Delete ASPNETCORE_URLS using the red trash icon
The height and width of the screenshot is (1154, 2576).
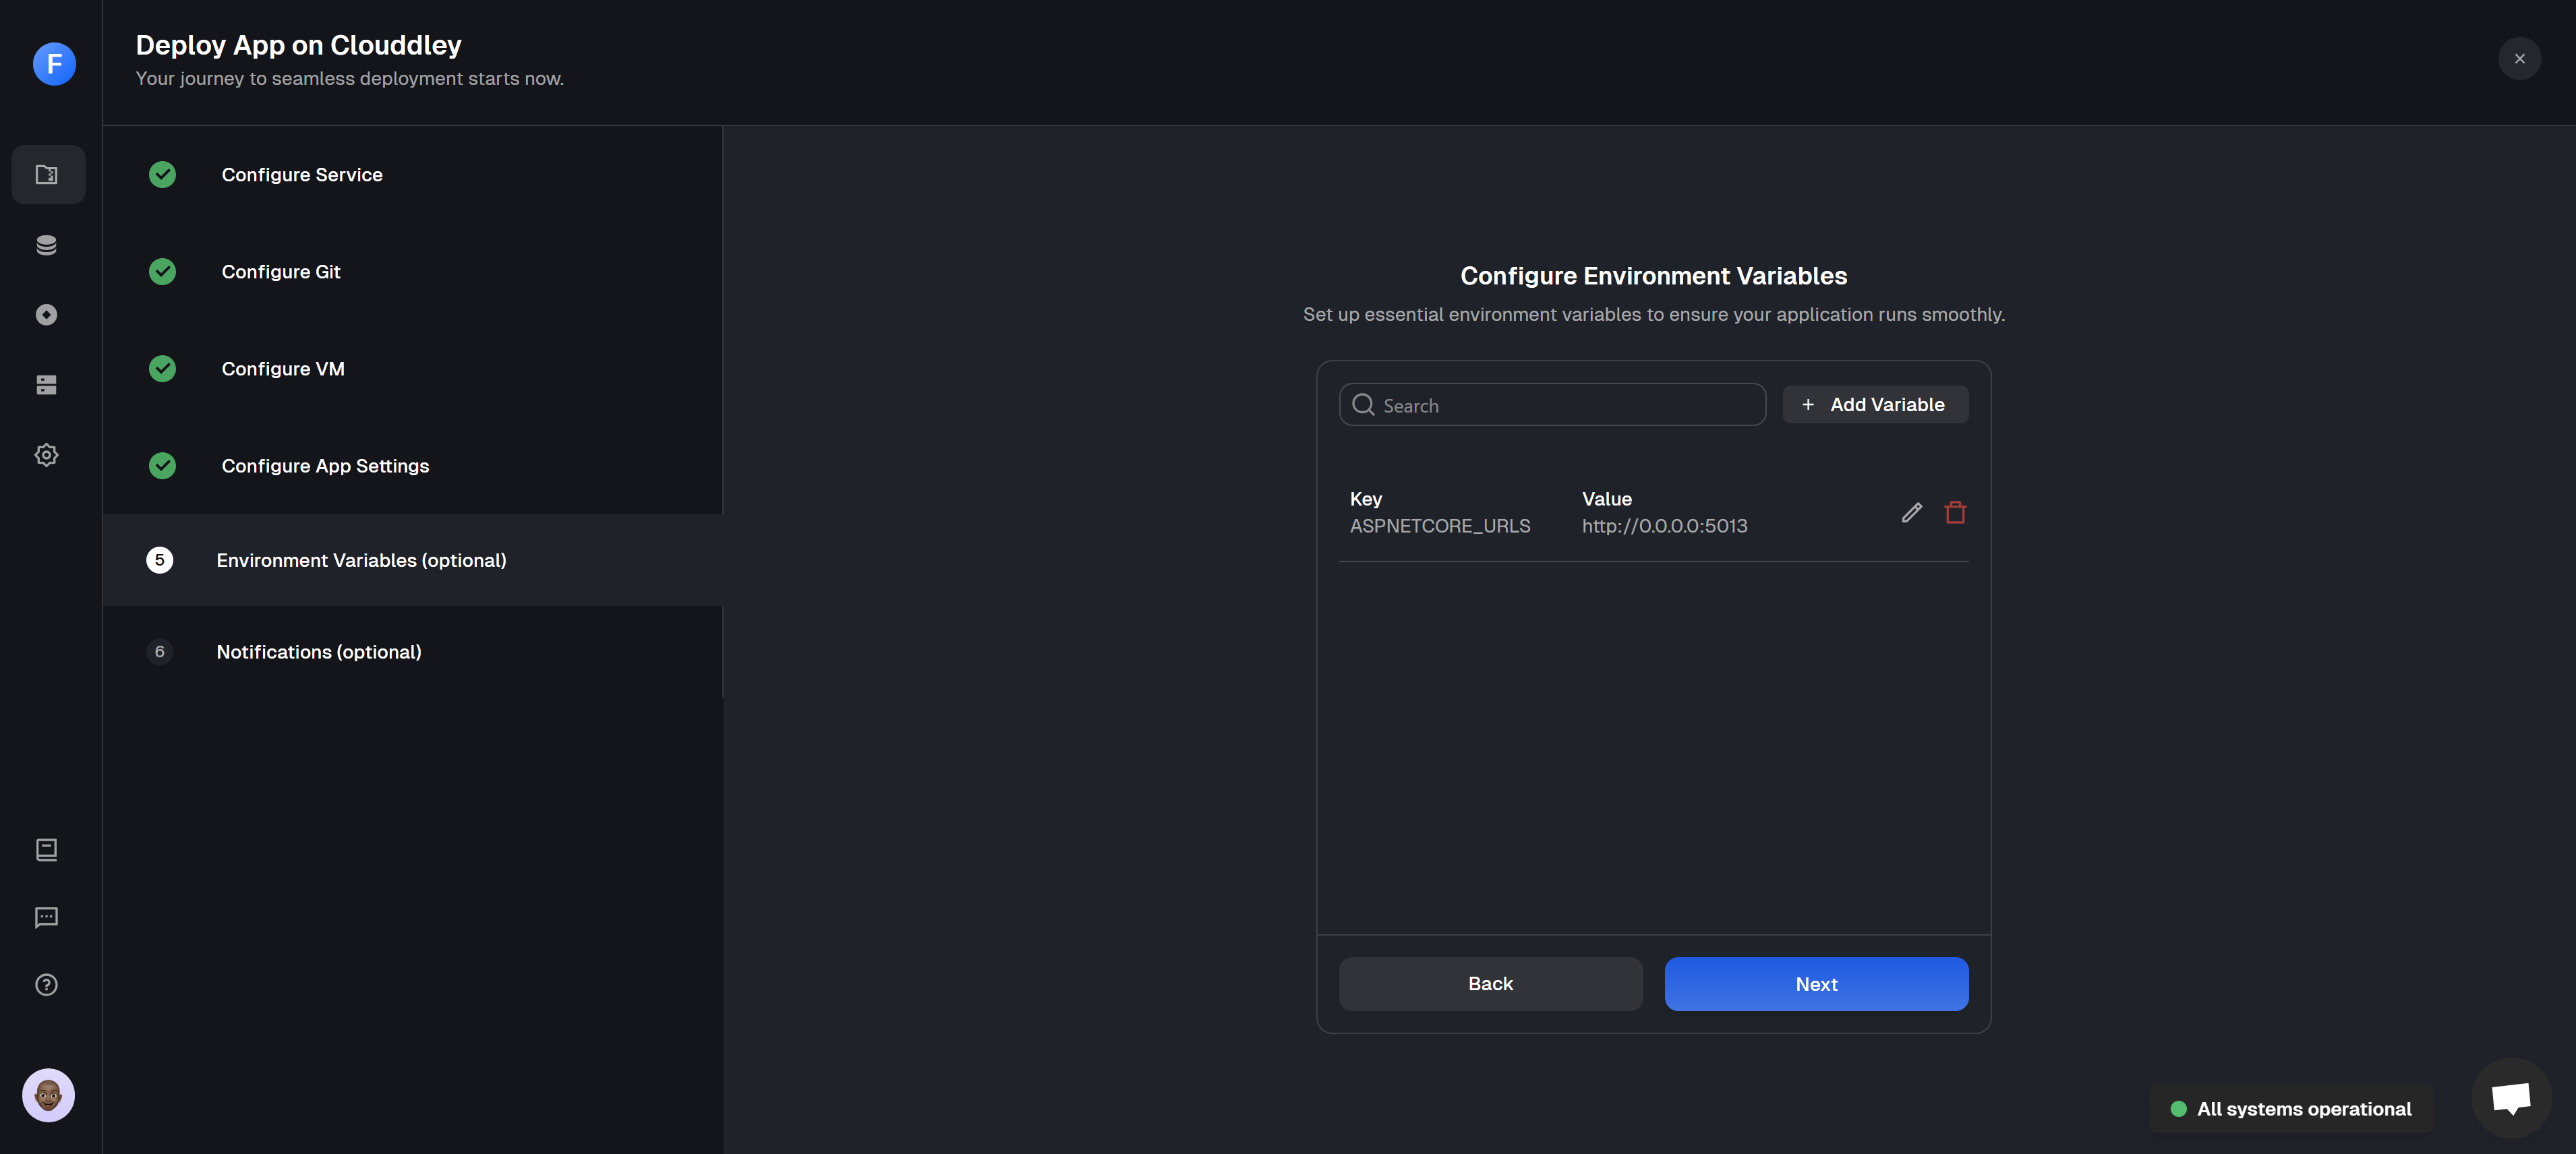coord(1956,512)
